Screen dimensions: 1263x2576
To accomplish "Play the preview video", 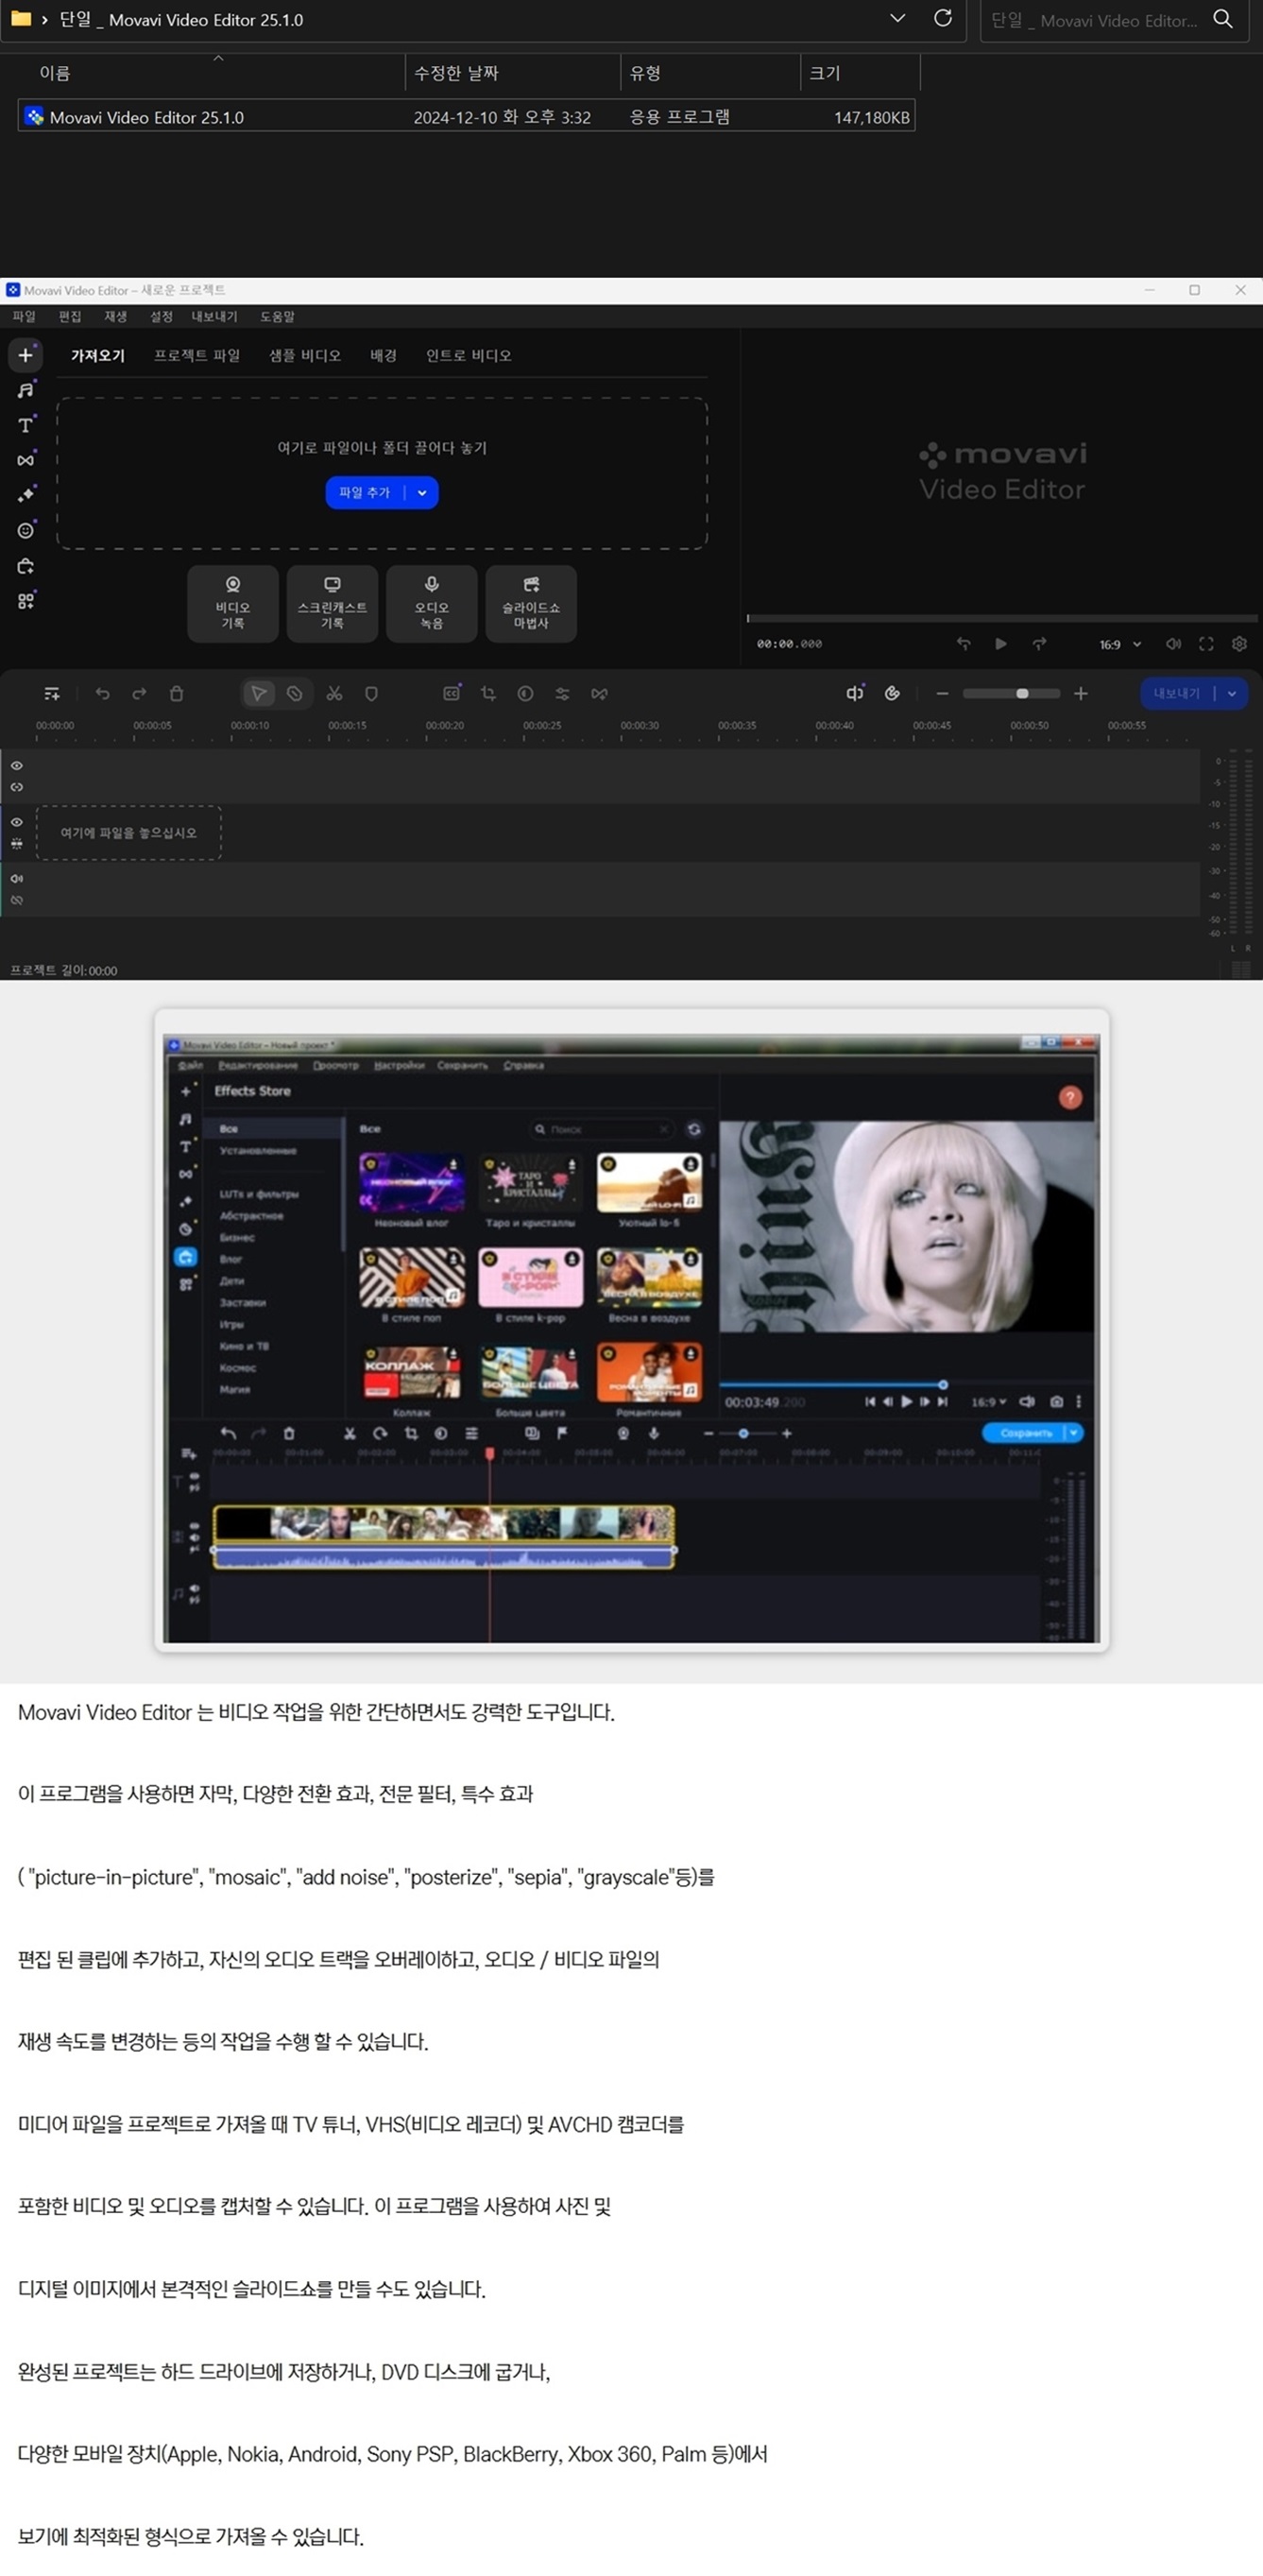I will click(x=1001, y=644).
